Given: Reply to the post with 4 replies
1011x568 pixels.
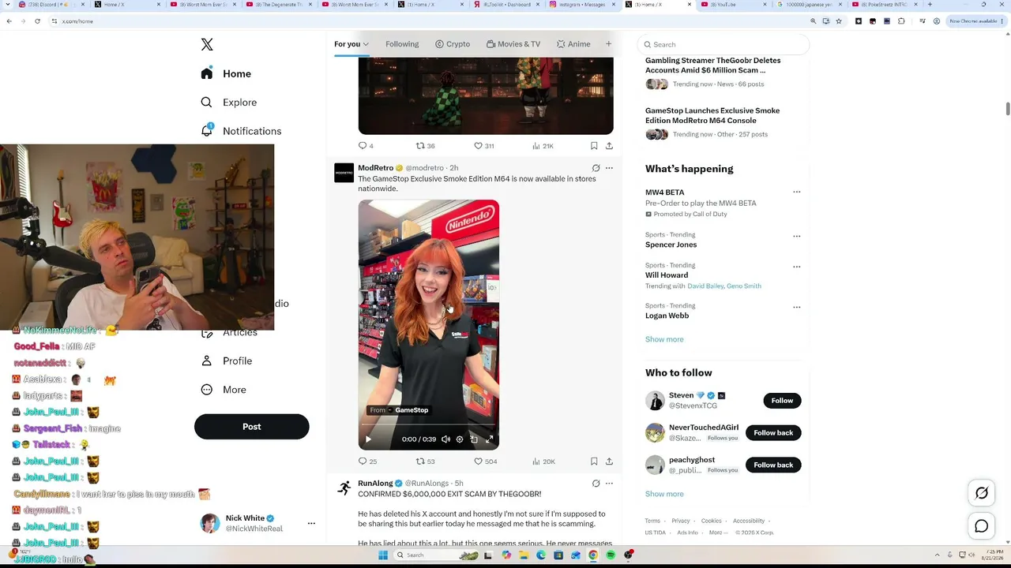Looking at the screenshot, I should [x=366, y=146].
